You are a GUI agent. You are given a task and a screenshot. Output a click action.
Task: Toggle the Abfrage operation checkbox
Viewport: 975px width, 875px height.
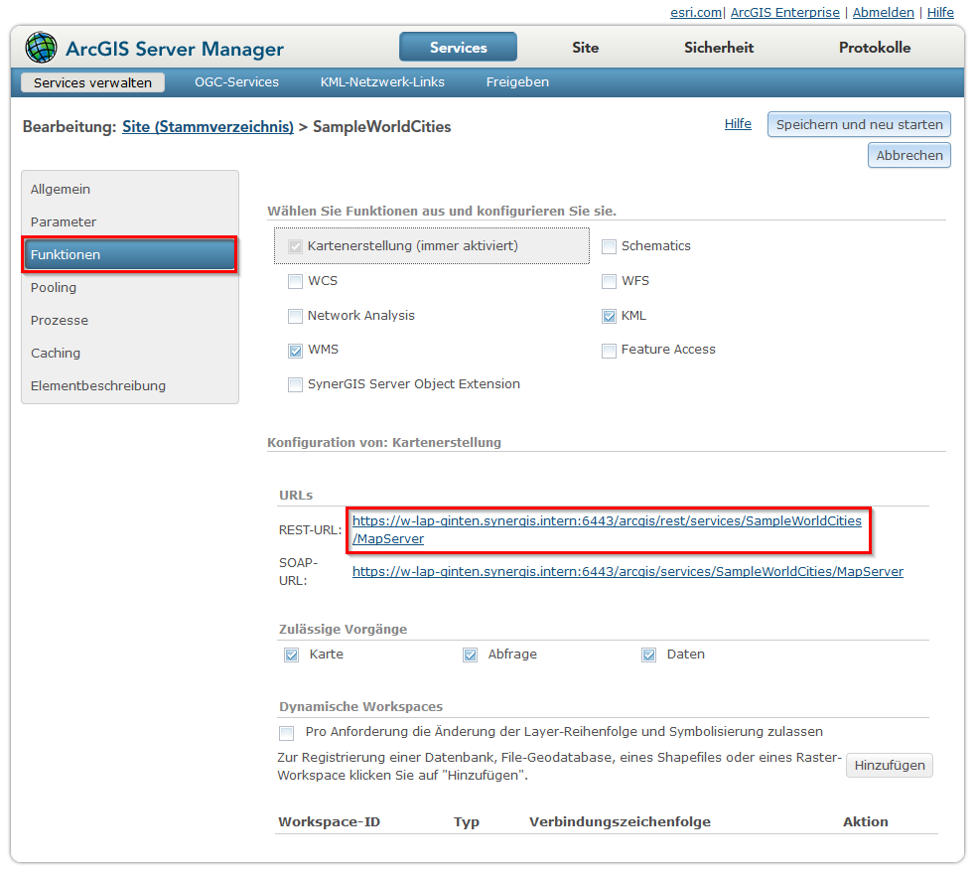(x=471, y=656)
